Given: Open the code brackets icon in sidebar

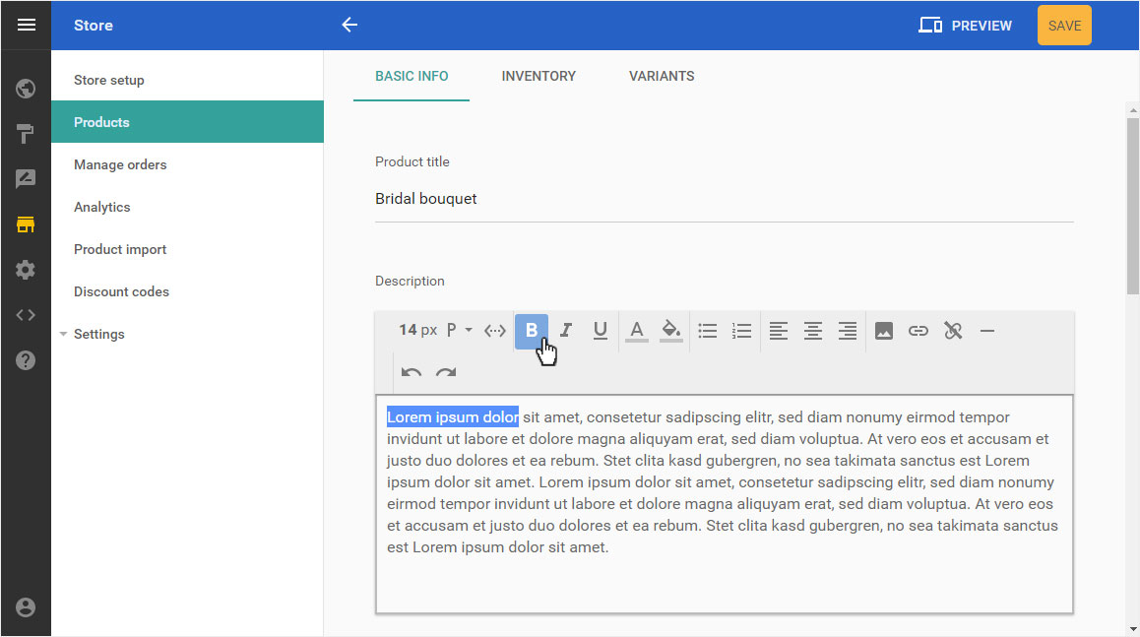Looking at the screenshot, I should pyautogui.click(x=27, y=315).
